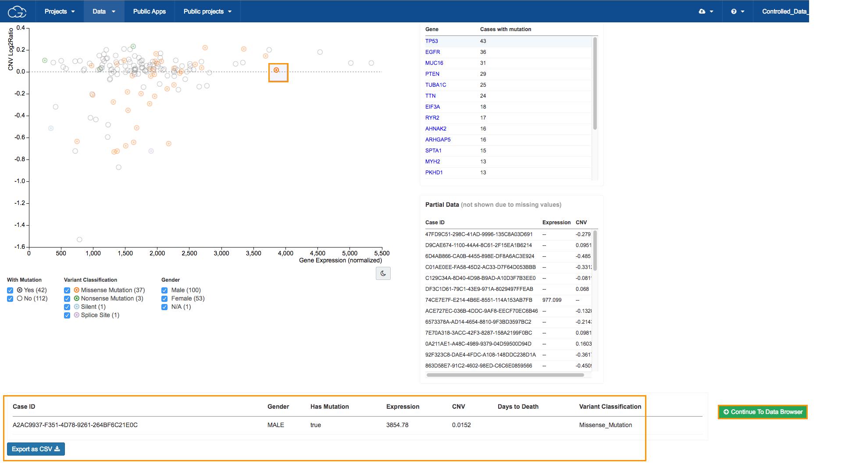856x474 pixels.
Task: Click partial data case 74CE7E7F-E214-4B6E-8551-114A153AB7FB
Action: [478, 300]
